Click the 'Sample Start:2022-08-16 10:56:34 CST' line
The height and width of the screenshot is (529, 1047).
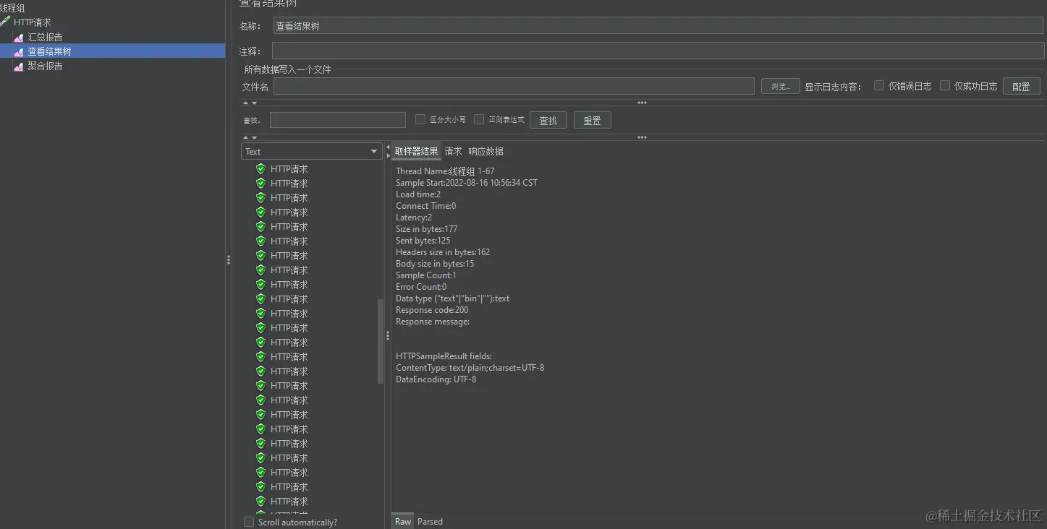pos(467,183)
